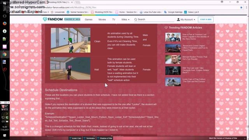Open the Wait animation classroom image
This screenshot has height=140, width=249.
pos(70,68)
